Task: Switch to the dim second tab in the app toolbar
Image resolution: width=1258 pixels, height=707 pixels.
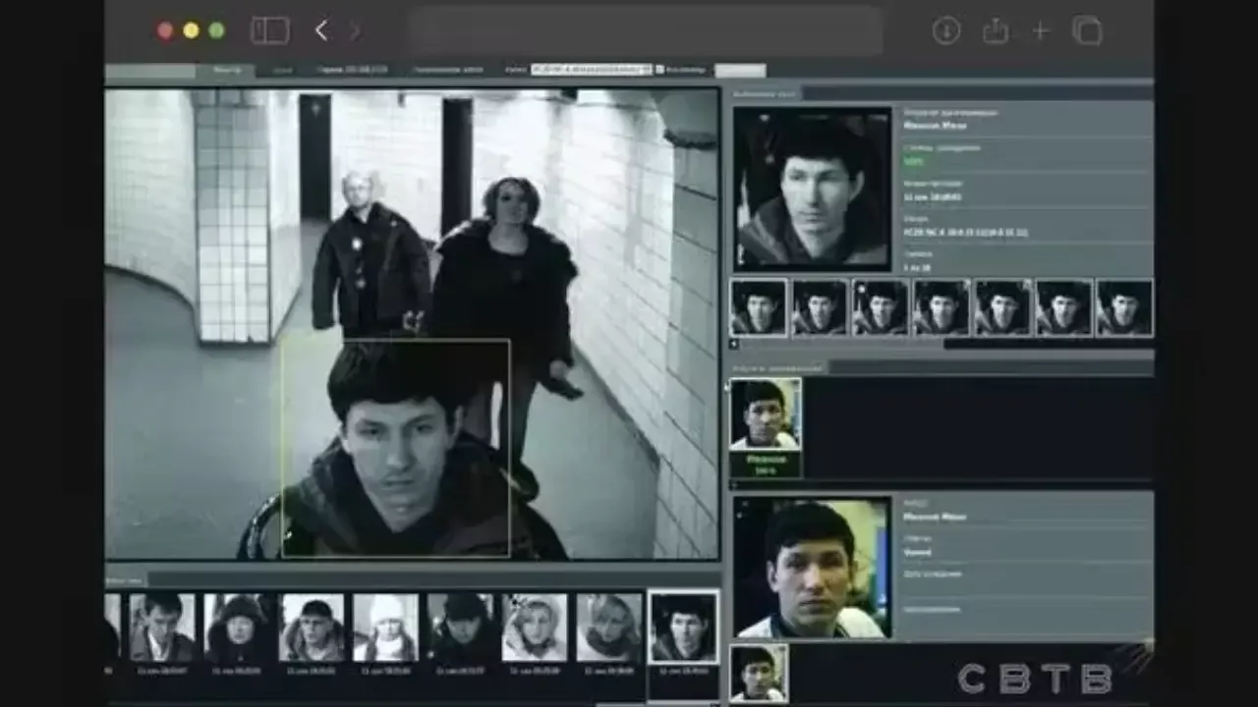Action: click(x=282, y=70)
